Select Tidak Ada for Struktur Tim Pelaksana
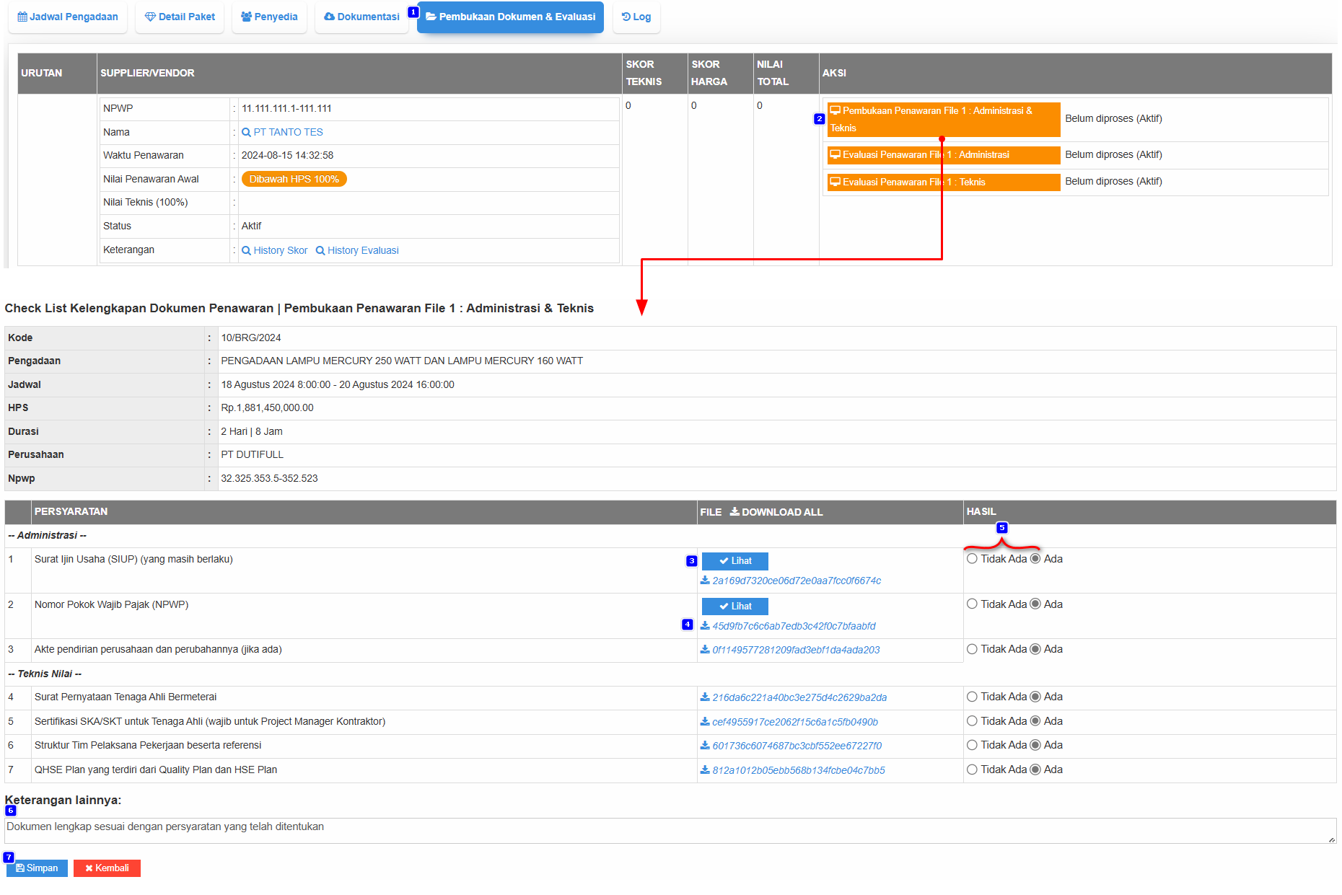 pos(972,745)
